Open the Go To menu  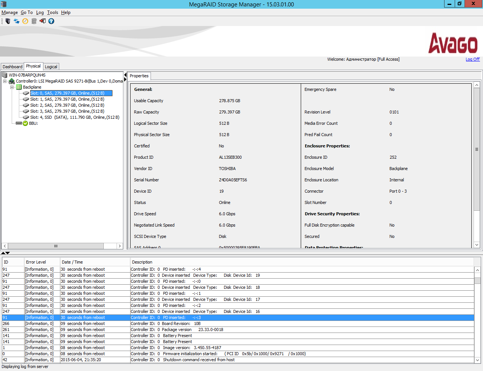[x=27, y=12]
